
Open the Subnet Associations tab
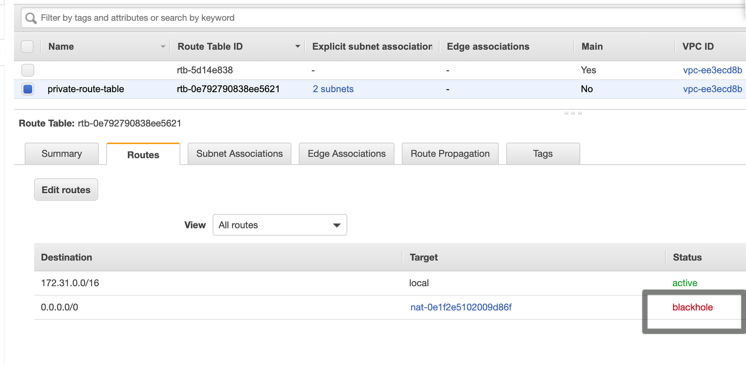[239, 154]
